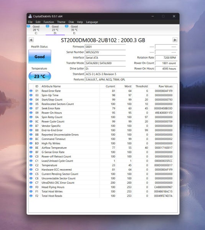The height and width of the screenshot is (230, 205).
Task: Select the blue status orb for drive E:
Action: (67, 26)
